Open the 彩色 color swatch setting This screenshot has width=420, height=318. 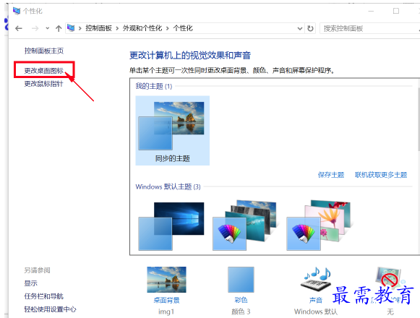click(241, 280)
